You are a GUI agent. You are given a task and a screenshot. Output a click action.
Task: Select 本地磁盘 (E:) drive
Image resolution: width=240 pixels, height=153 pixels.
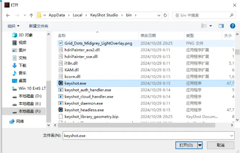click(27, 104)
